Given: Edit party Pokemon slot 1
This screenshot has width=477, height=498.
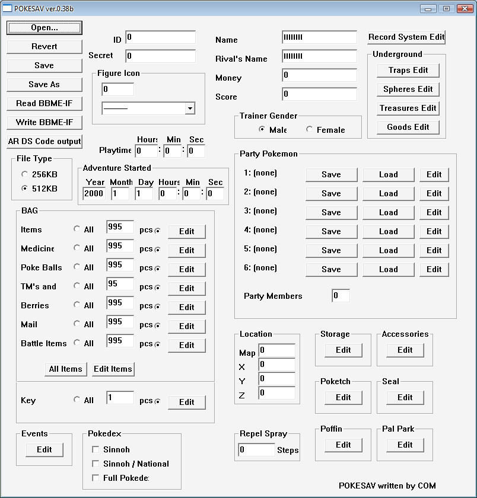Looking at the screenshot, I should (434, 174).
